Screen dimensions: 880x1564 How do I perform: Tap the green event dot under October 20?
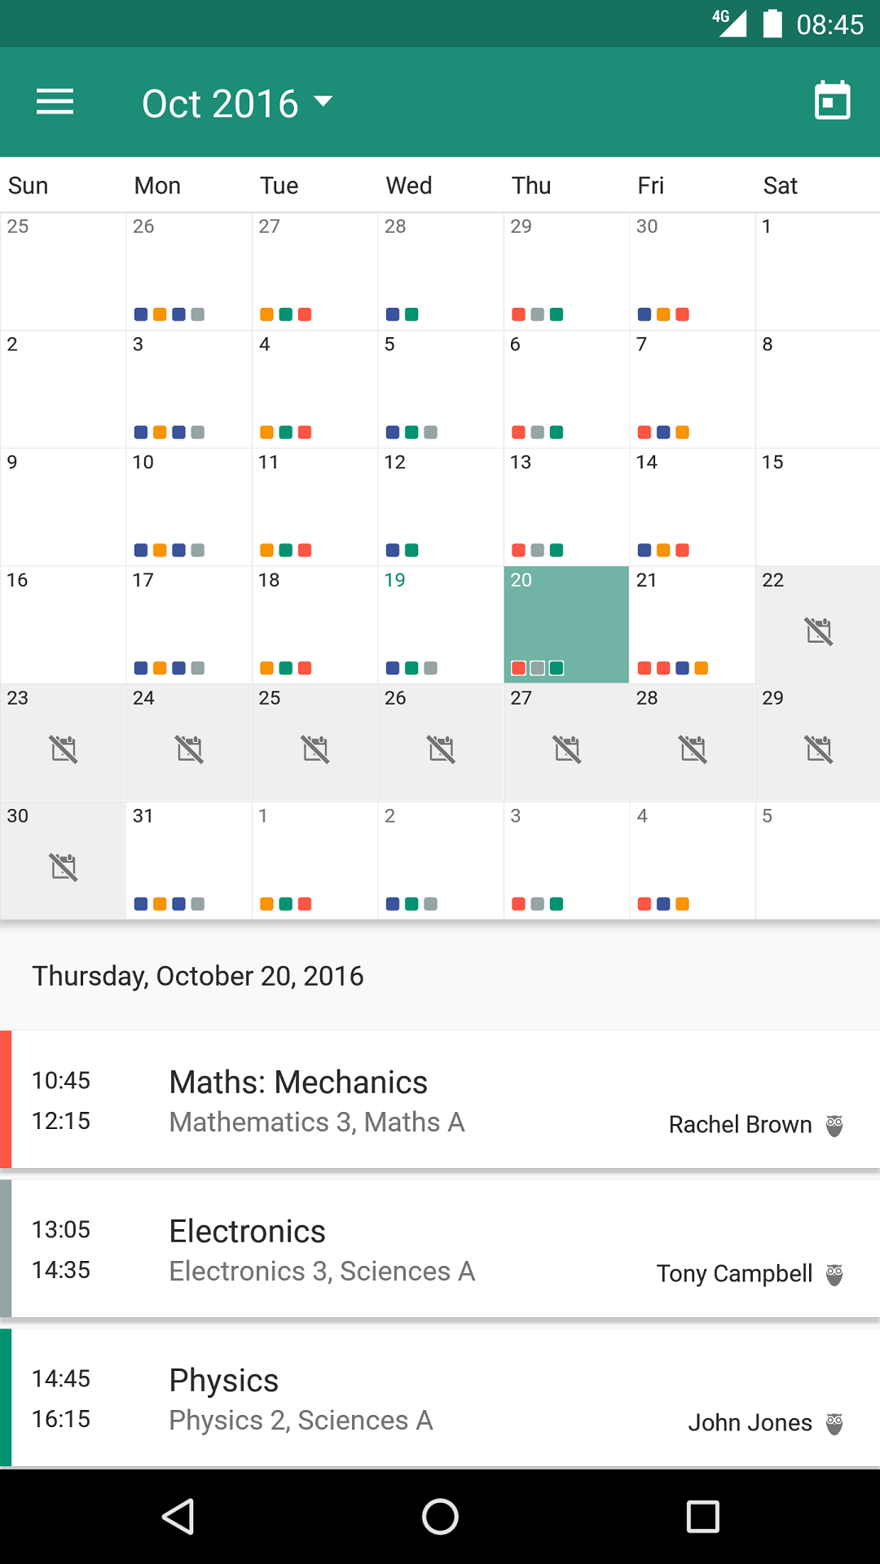pos(557,667)
